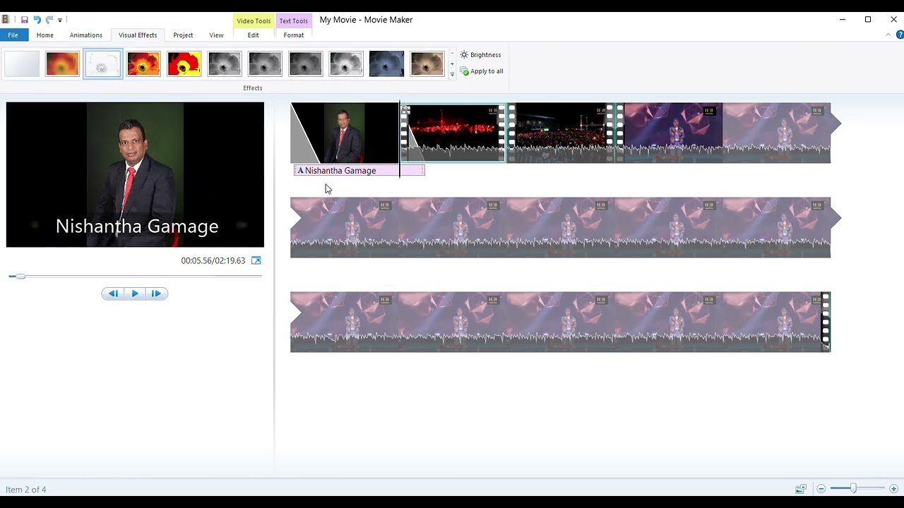Click the Movie Maker app icon in title bar

click(x=6, y=20)
